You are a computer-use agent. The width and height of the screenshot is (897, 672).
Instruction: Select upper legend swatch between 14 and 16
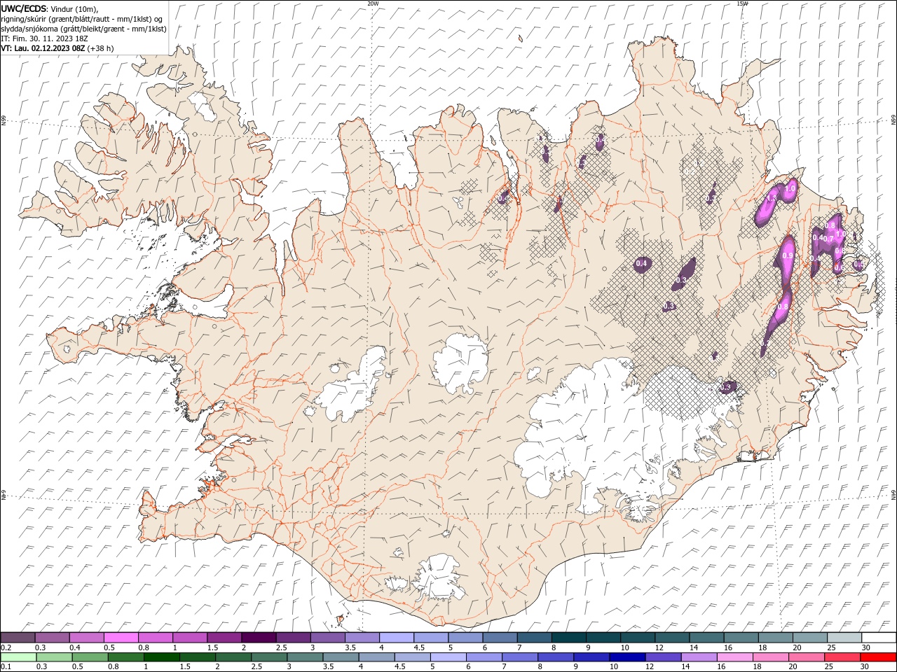click(x=706, y=638)
